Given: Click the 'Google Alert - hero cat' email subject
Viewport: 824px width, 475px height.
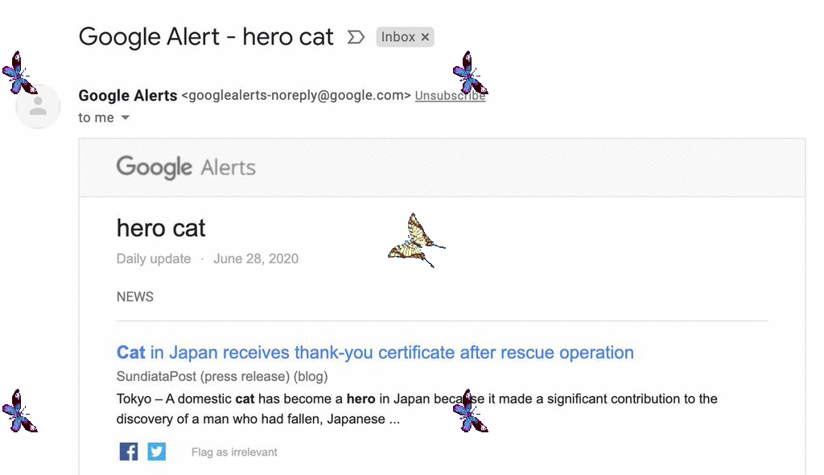Looking at the screenshot, I should [206, 37].
